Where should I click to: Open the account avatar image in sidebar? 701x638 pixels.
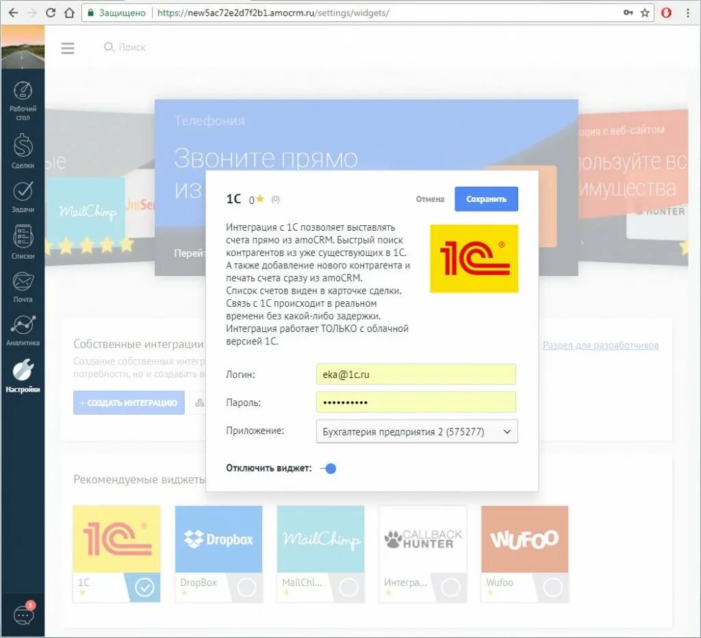point(23,47)
